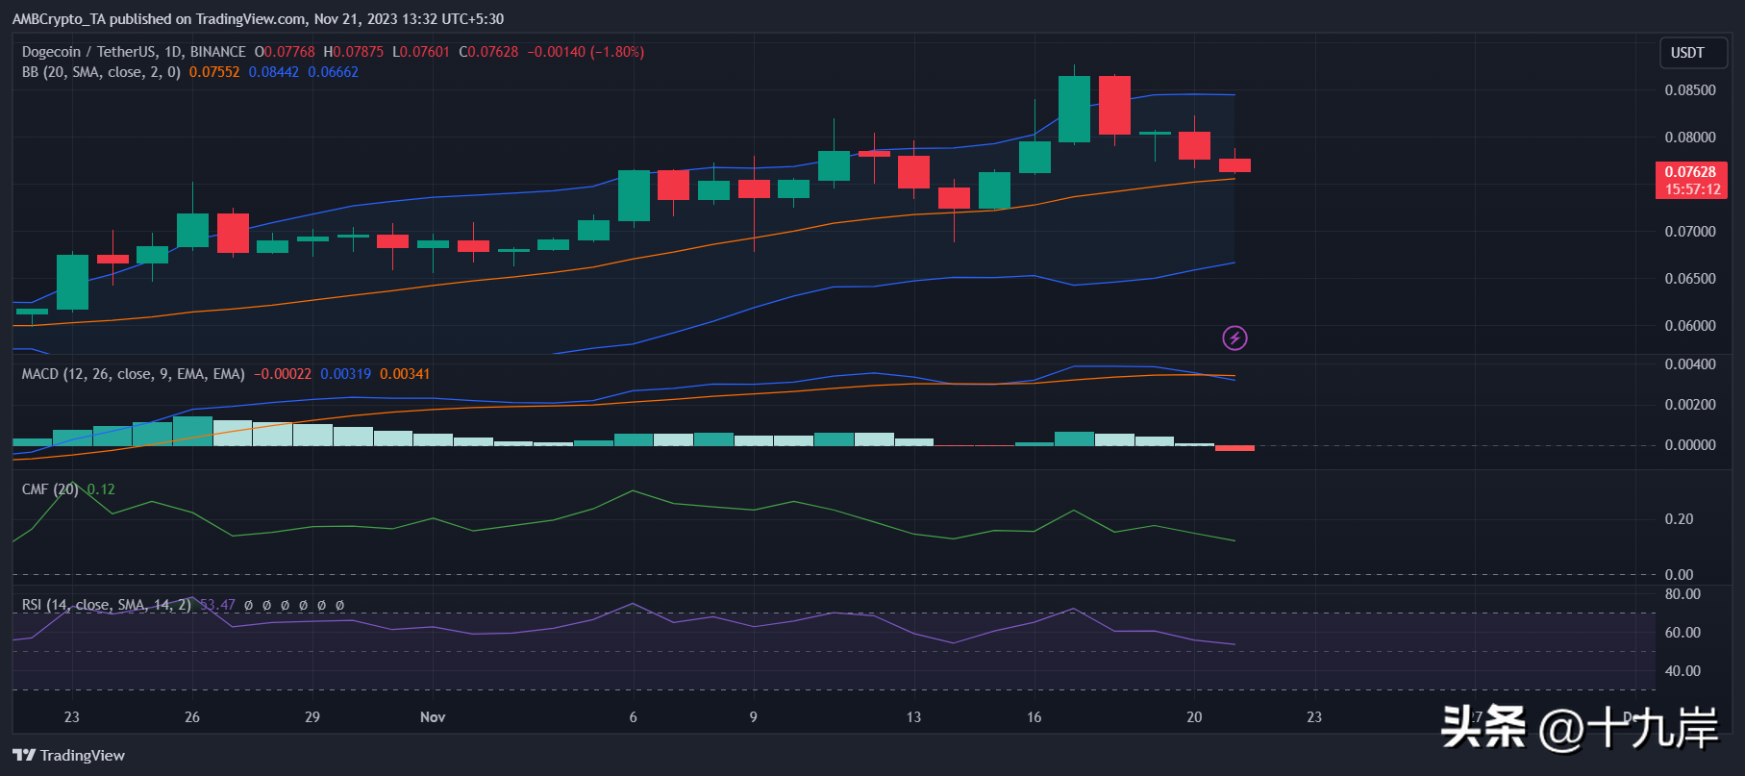Click the date label 20 on the time axis
This screenshot has width=1745, height=776.
(x=1194, y=717)
